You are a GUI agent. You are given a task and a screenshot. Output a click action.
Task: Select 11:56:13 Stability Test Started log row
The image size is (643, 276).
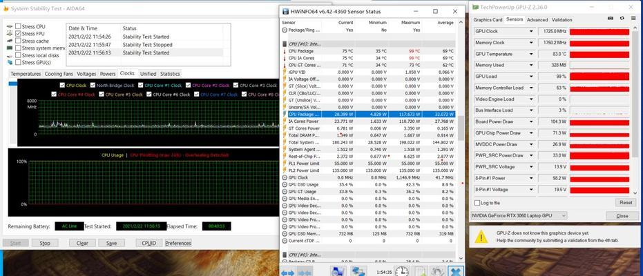(145, 53)
